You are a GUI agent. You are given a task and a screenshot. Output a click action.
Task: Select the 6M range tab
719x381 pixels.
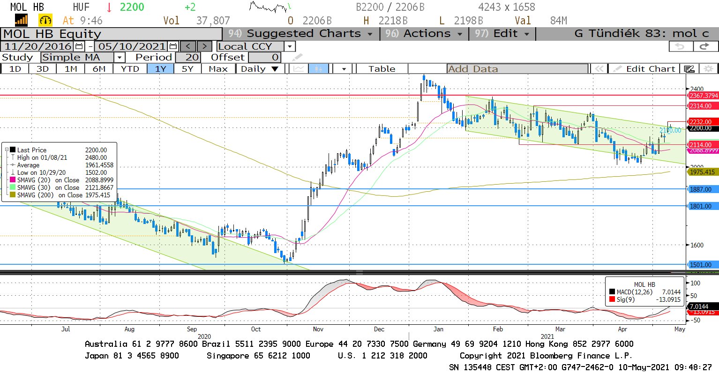[99, 69]
